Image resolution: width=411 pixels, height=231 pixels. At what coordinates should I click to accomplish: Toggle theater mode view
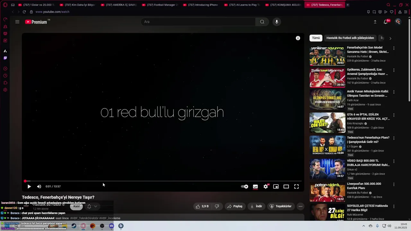tap(286, 186)
